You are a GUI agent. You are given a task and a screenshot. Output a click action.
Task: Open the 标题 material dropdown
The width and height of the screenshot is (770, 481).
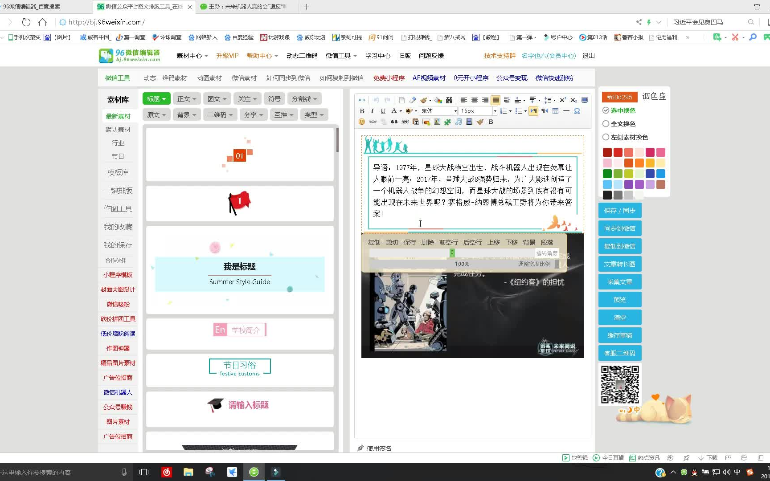pos(156,99)
